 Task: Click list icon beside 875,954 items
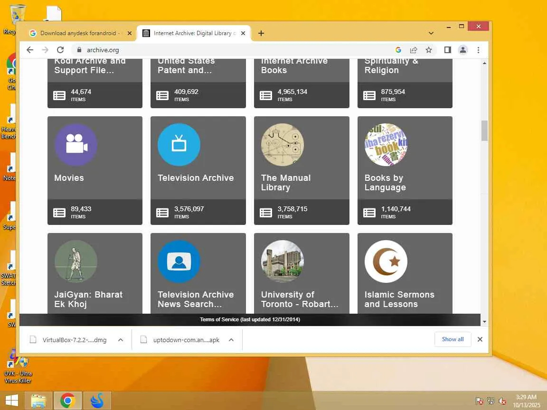click(x=369, y=95)
